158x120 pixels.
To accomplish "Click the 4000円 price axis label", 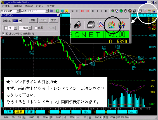I will pyautogui.click(x=152, y=70).
